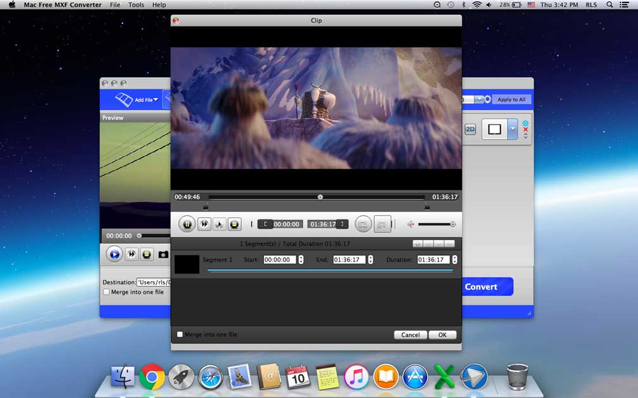Viewport: 638px width, 398px height.
Task: Open the Trash in the Dock
Action: [517, 377]
